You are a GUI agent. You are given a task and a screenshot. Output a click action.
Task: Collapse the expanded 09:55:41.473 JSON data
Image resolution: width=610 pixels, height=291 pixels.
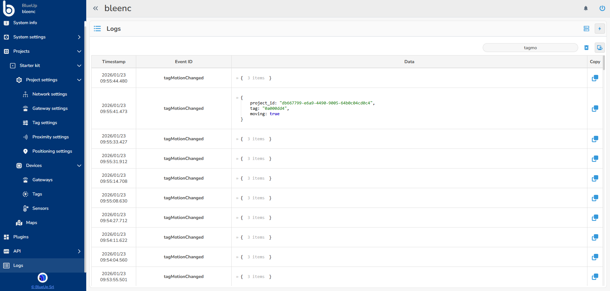point(237,98)
